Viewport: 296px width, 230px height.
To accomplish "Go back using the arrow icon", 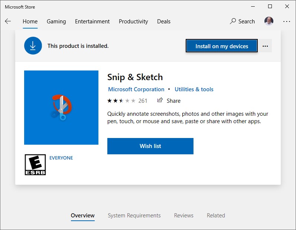I will click(x=8, y=21).
